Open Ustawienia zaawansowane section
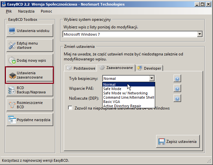Screen dimensions: 213x165 tap(30, 75)
